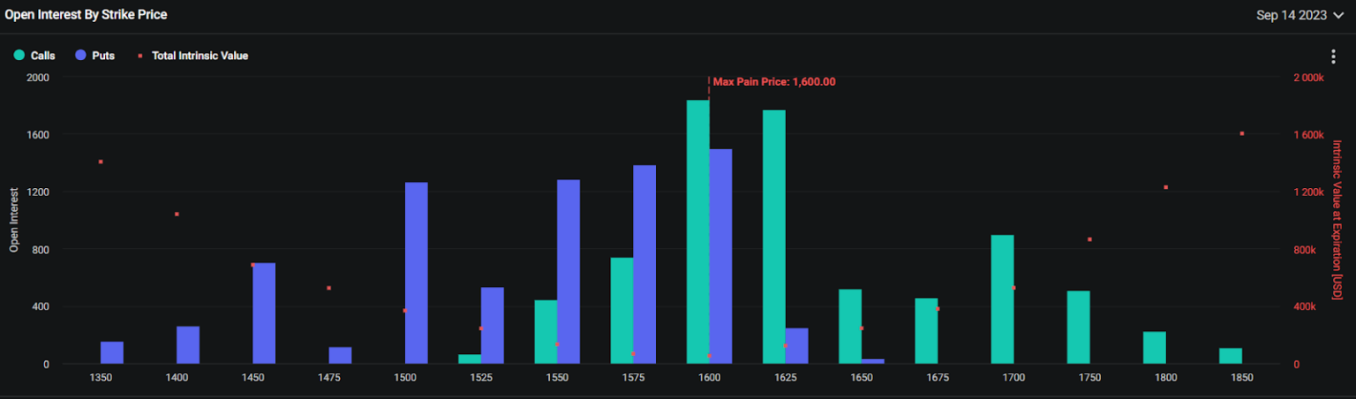Click the Puts bar at 1450 strike
The width and height of the screenshot is (1356, 399).
[264, 313]
